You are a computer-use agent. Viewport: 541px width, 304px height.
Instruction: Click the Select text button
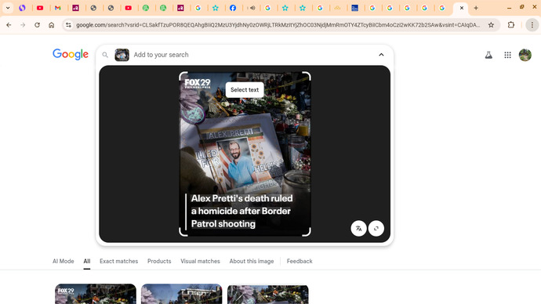click(245, 89)
